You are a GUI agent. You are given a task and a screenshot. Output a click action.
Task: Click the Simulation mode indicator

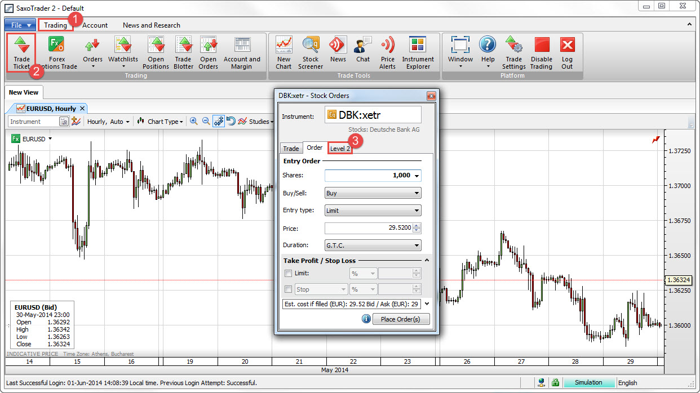click(588, 383)
